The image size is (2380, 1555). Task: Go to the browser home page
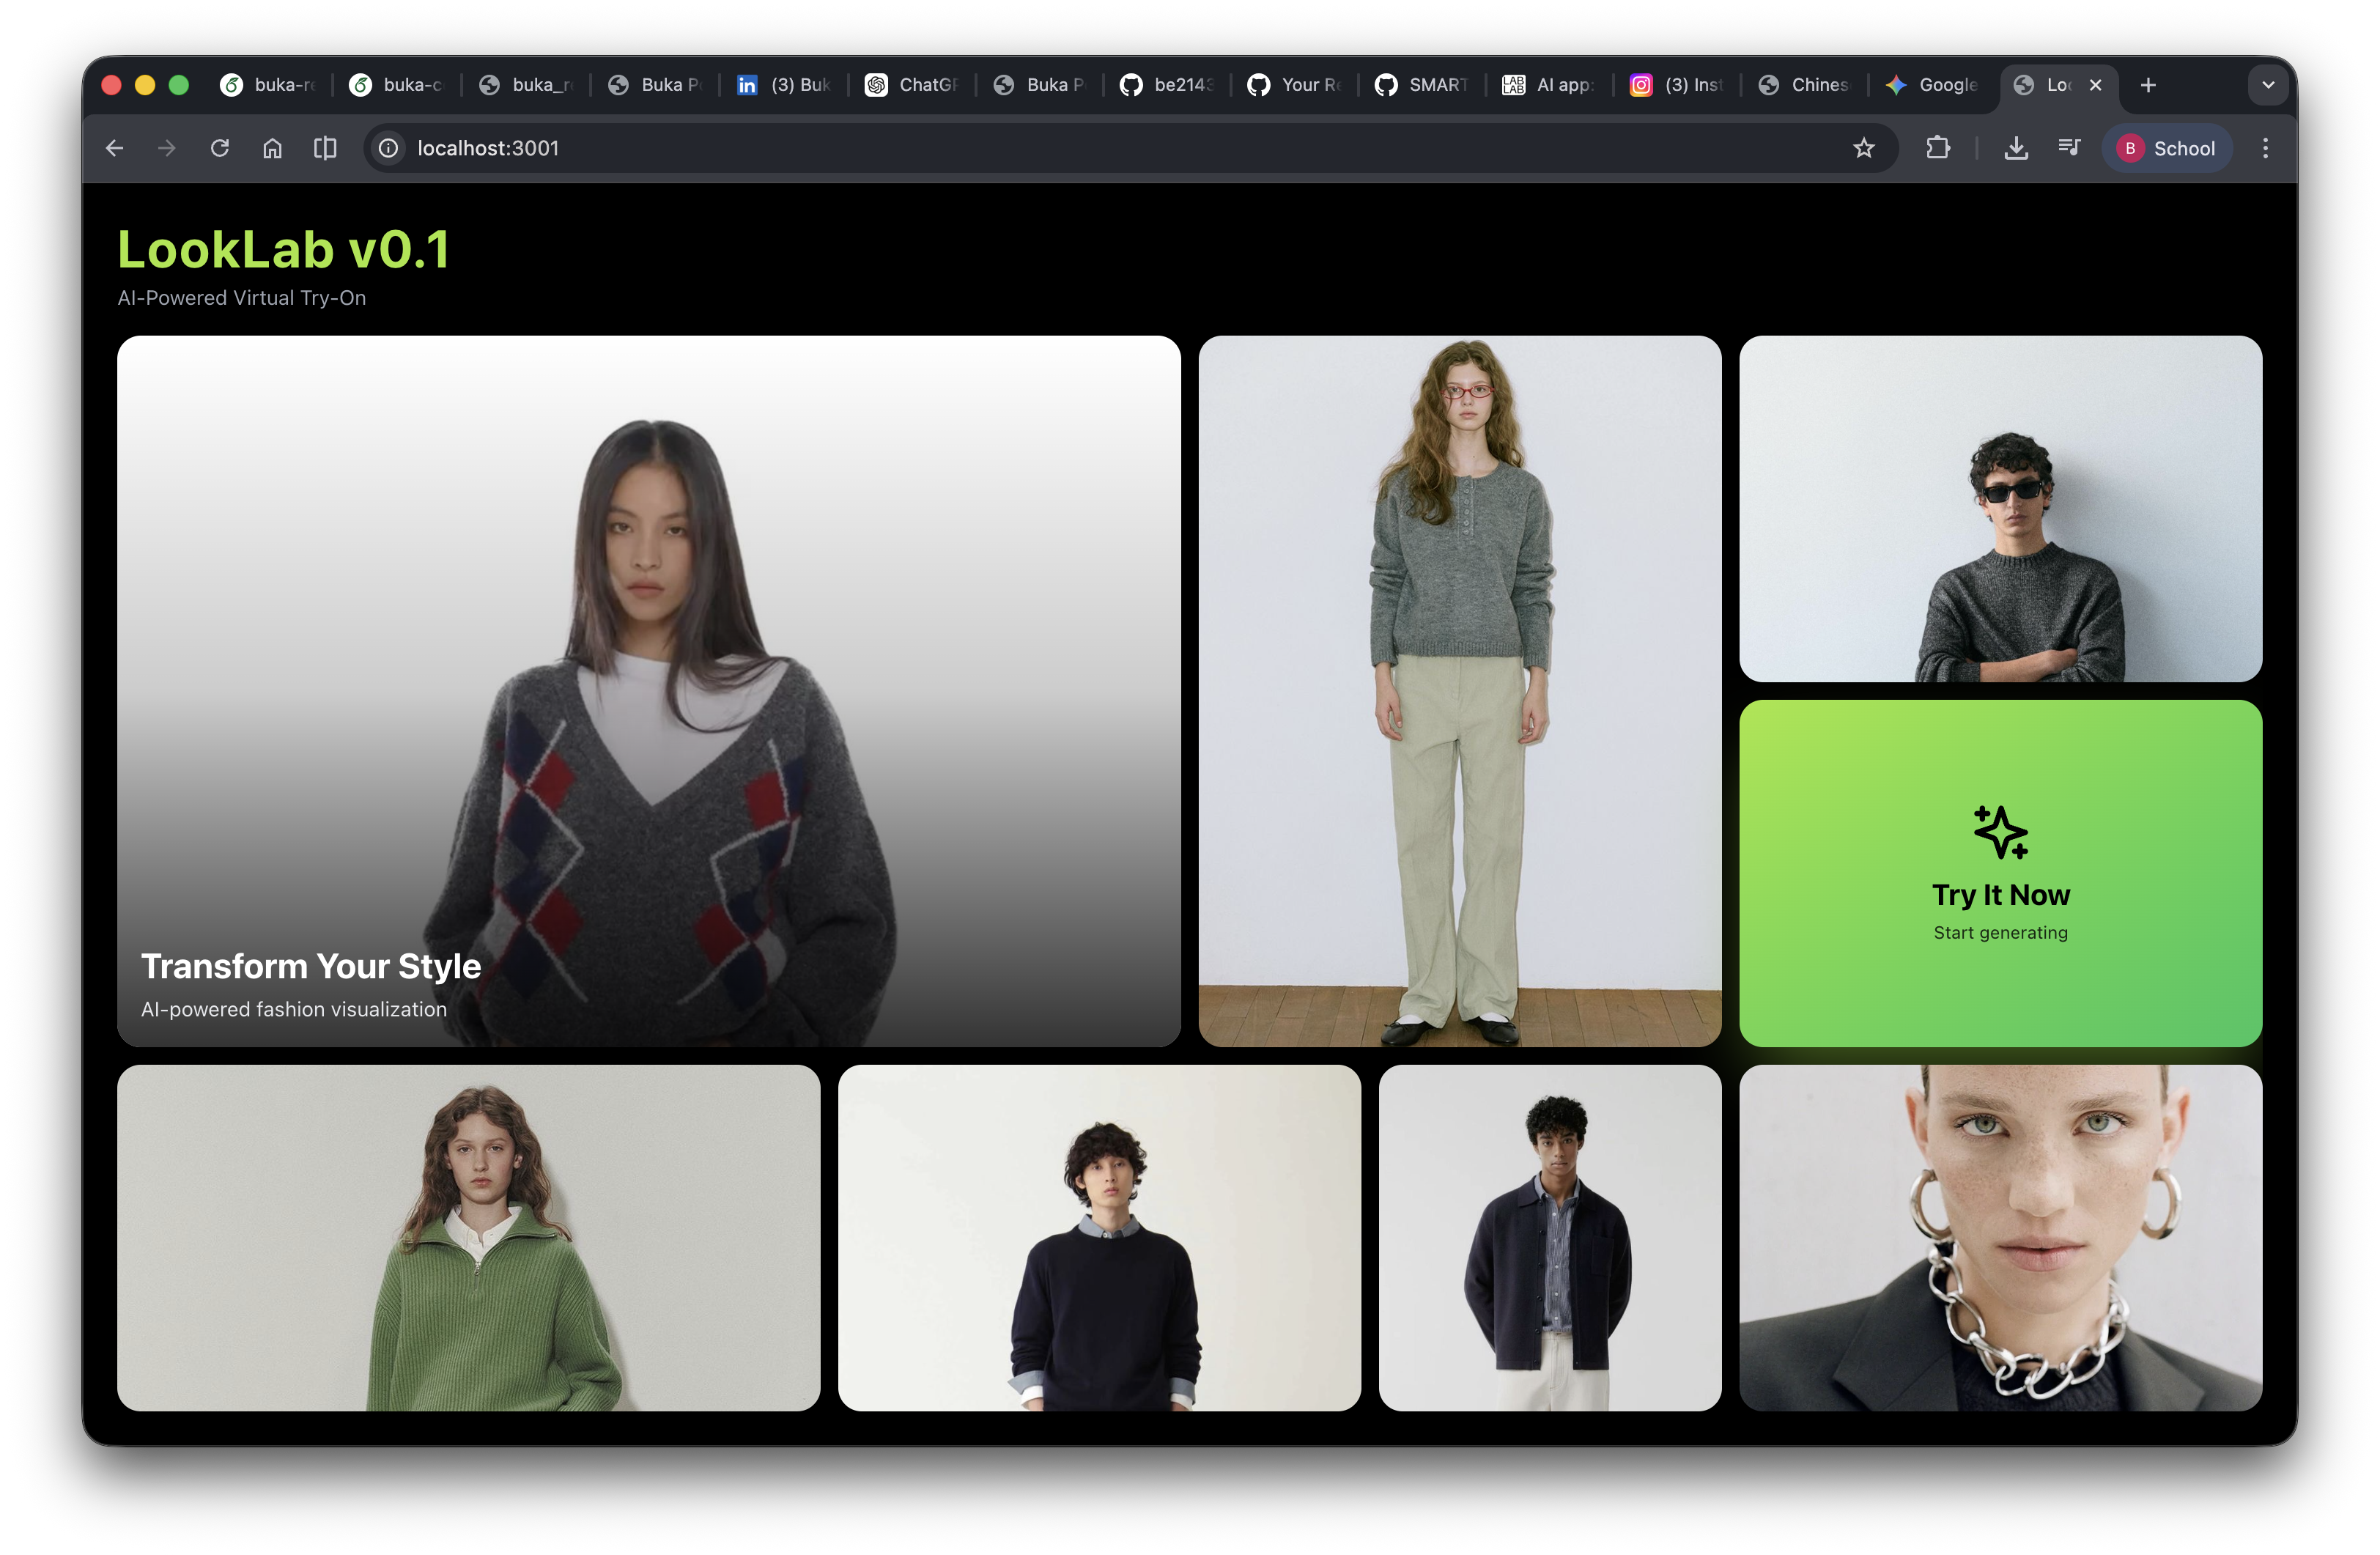click(272, 148)
